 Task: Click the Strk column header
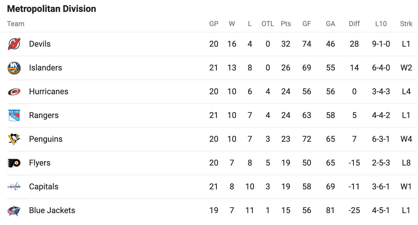tap(406, 24)
